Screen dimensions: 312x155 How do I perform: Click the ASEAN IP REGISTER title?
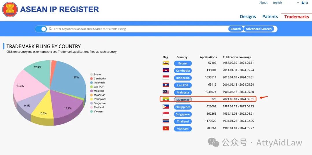60,10
